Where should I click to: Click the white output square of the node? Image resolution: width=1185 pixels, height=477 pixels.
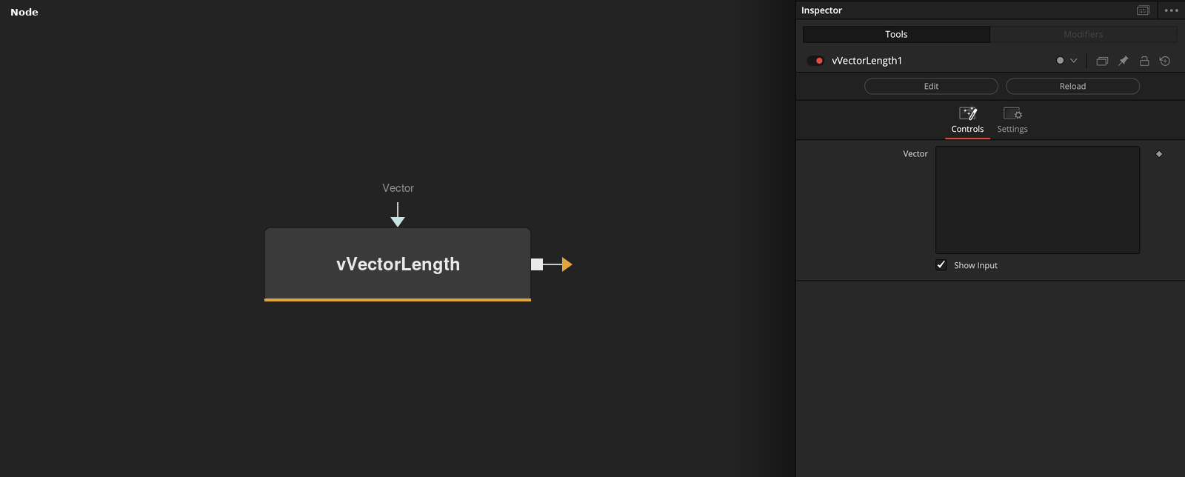click(537, 264)
